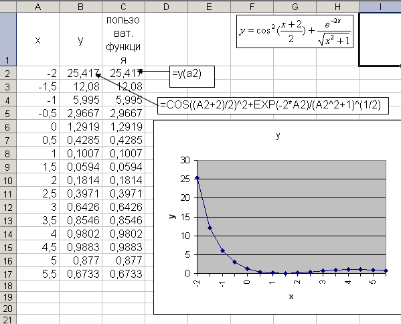
Task: Select row 19 header
Action: 8,297
